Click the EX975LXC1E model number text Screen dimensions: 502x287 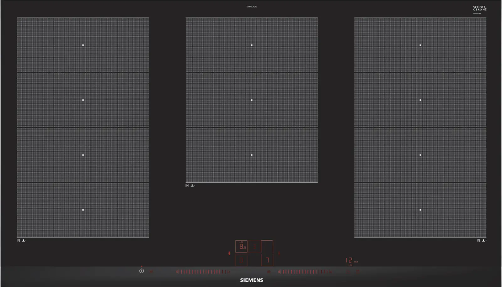[x=252, y=7]
